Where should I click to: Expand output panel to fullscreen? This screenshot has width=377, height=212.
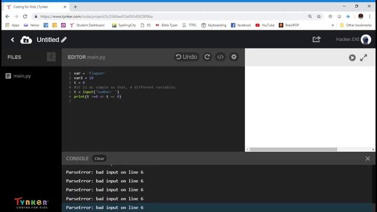[x=363, y=58]
